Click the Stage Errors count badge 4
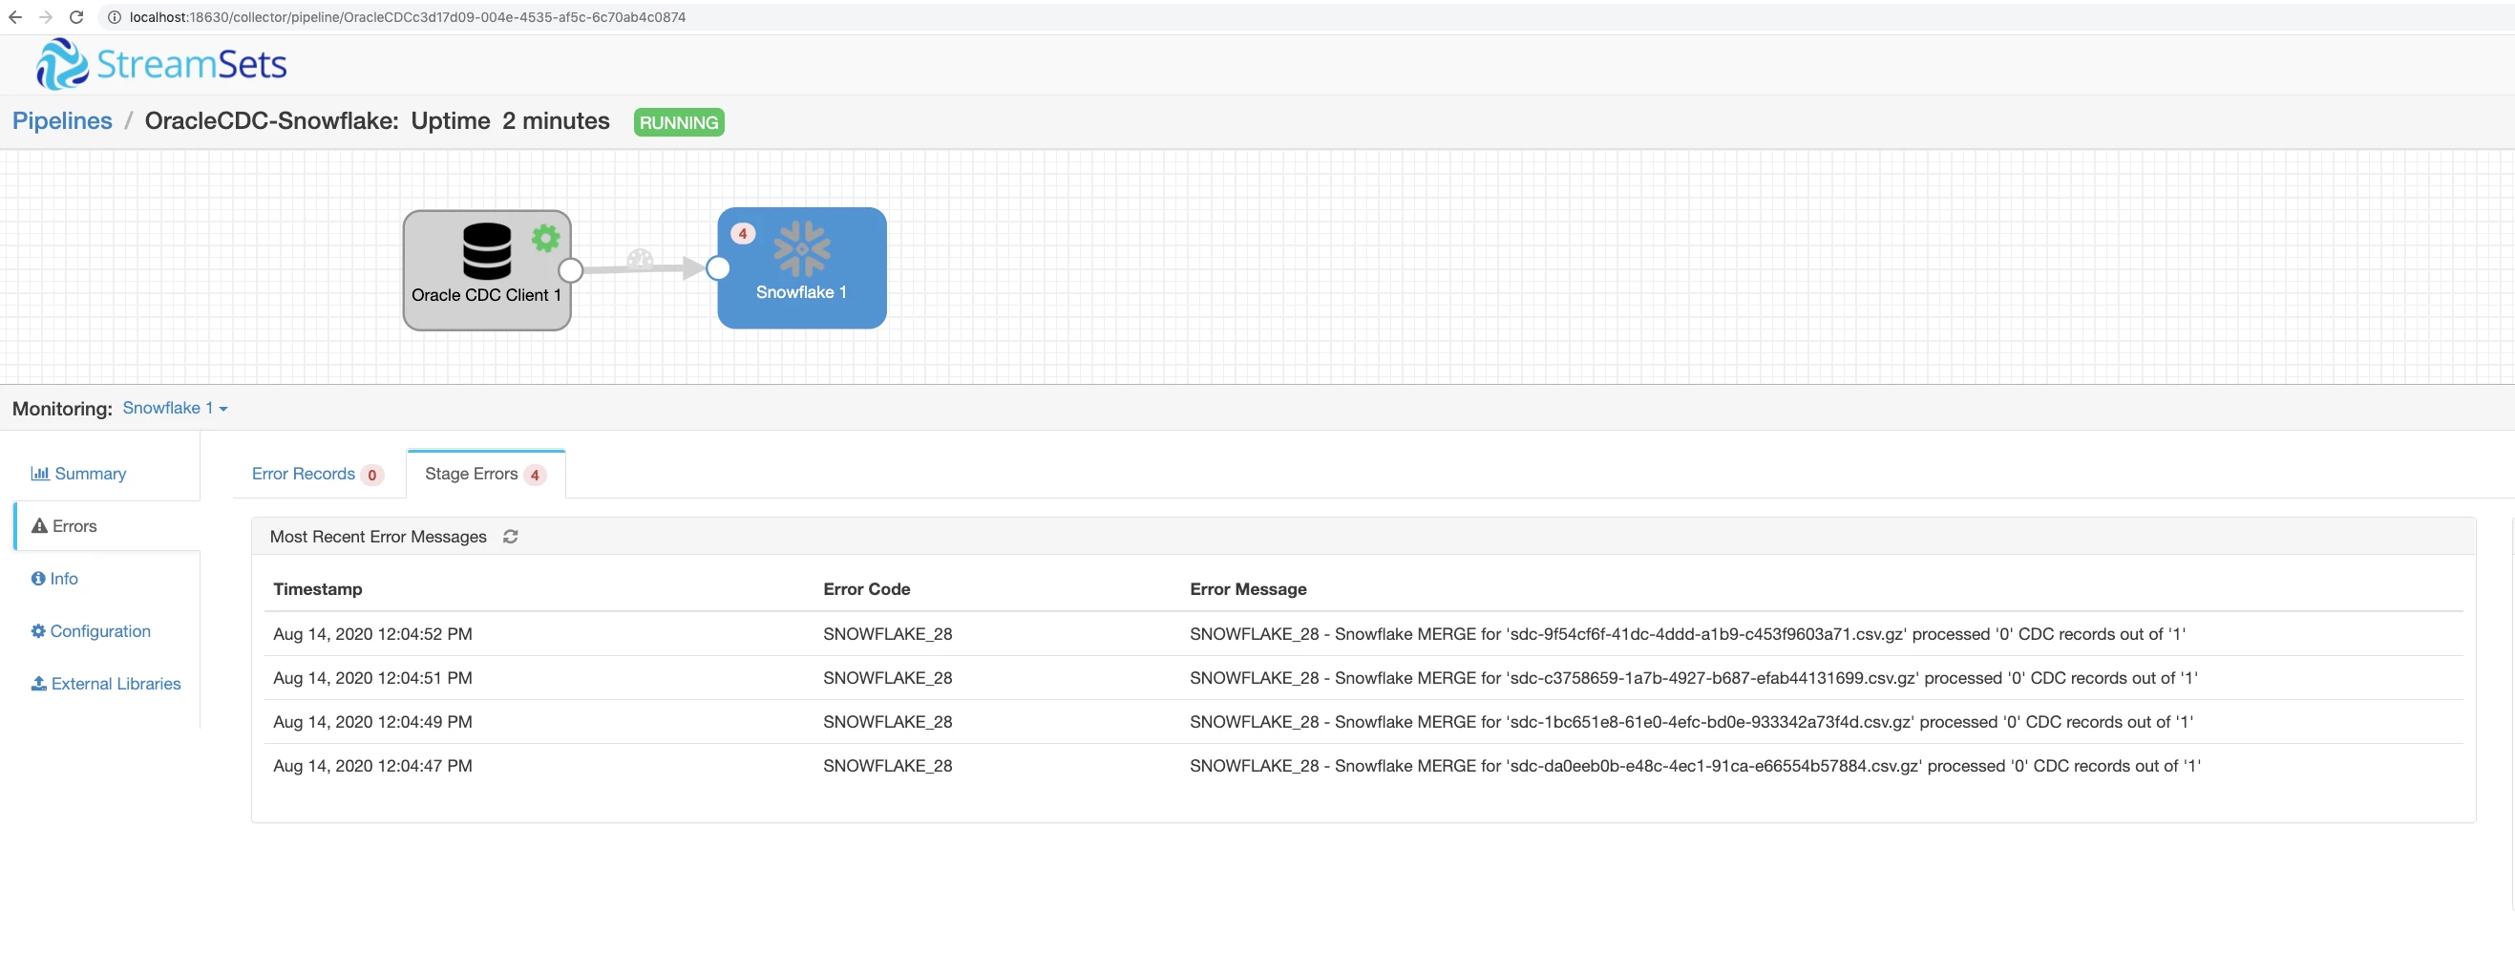 click(x=534, y=475)
